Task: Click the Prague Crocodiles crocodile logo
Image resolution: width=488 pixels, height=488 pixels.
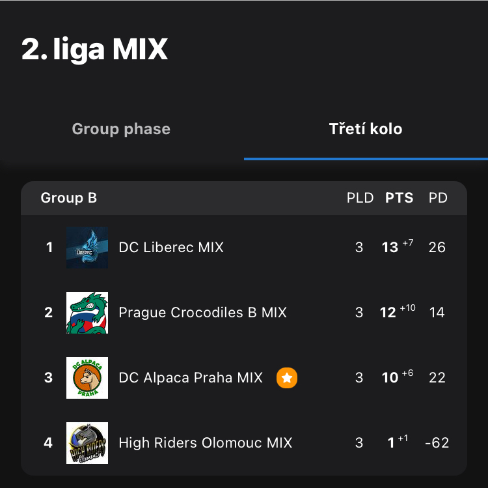Action: tap(87, 313)
